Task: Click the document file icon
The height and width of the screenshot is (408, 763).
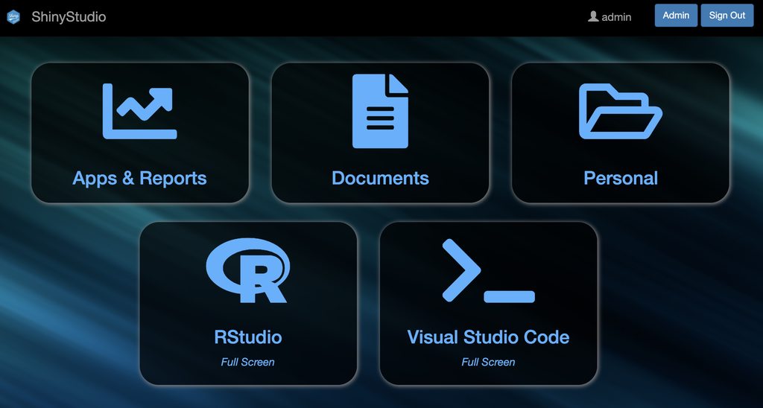Action: [x=380, y=112]
